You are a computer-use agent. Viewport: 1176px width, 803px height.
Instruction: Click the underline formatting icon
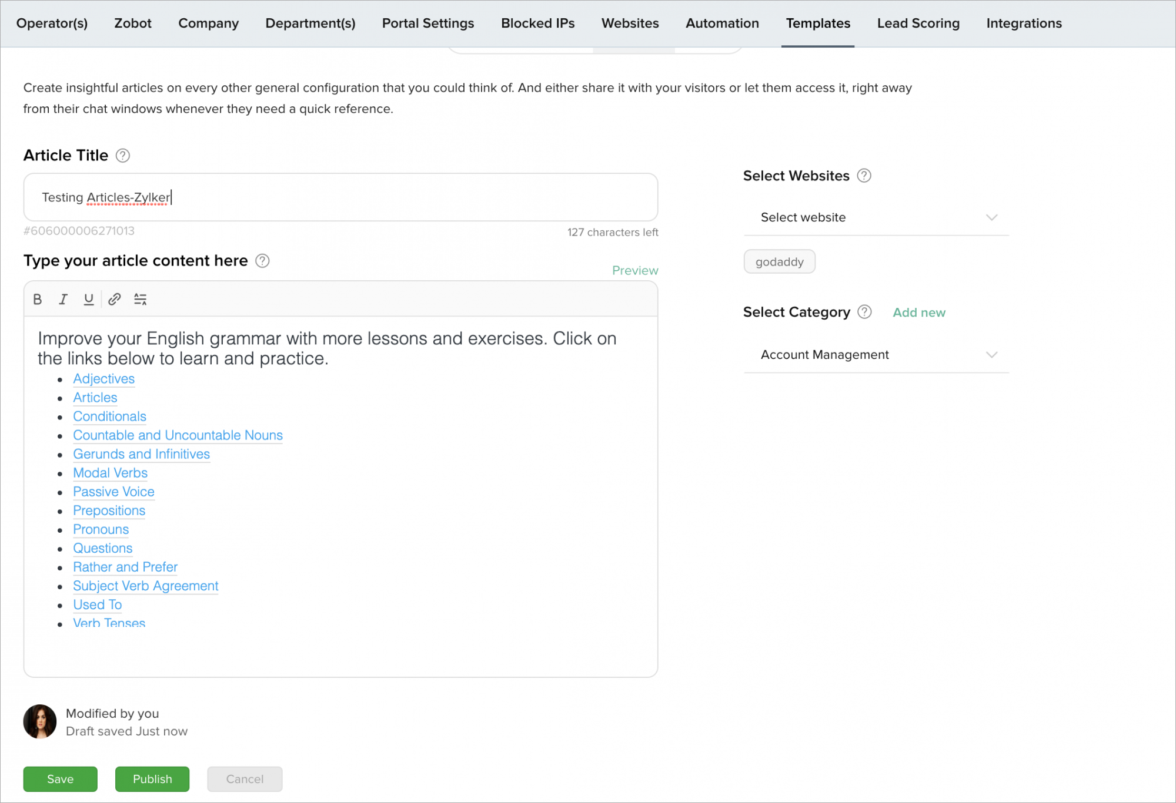click(88, 300)
